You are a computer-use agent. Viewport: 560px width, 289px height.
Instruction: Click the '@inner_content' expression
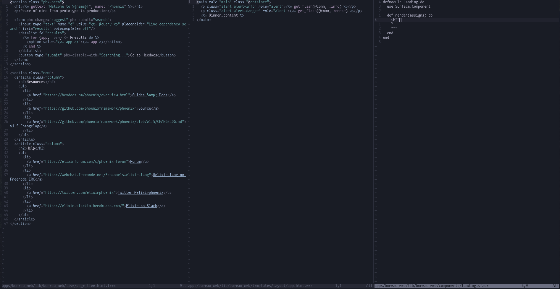(x=223, y=15)
